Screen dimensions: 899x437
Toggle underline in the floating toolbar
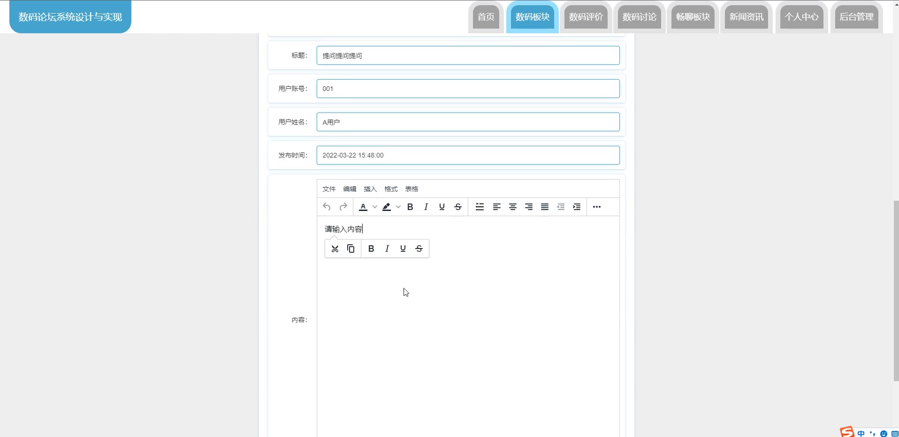403,249
